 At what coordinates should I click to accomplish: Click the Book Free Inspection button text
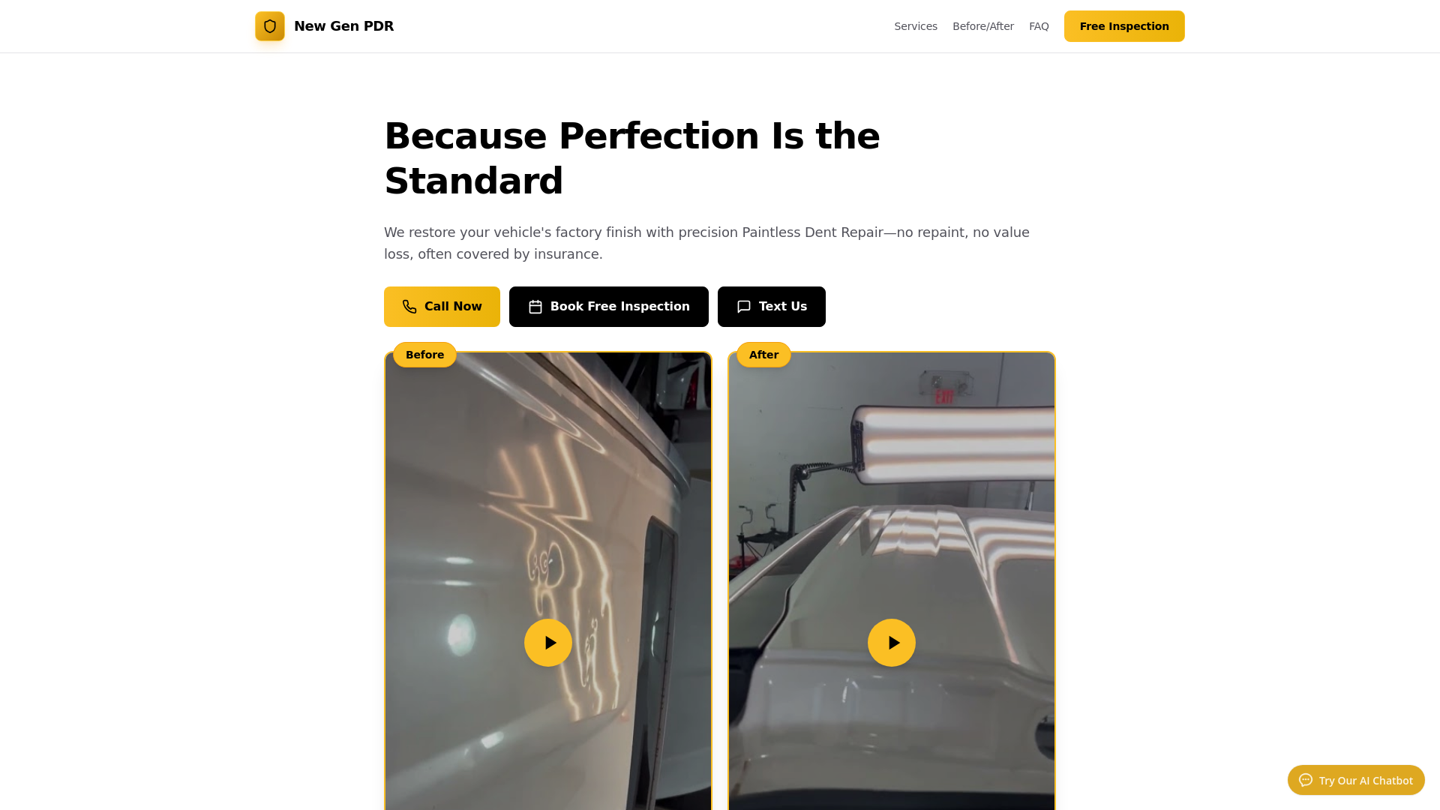619,307
